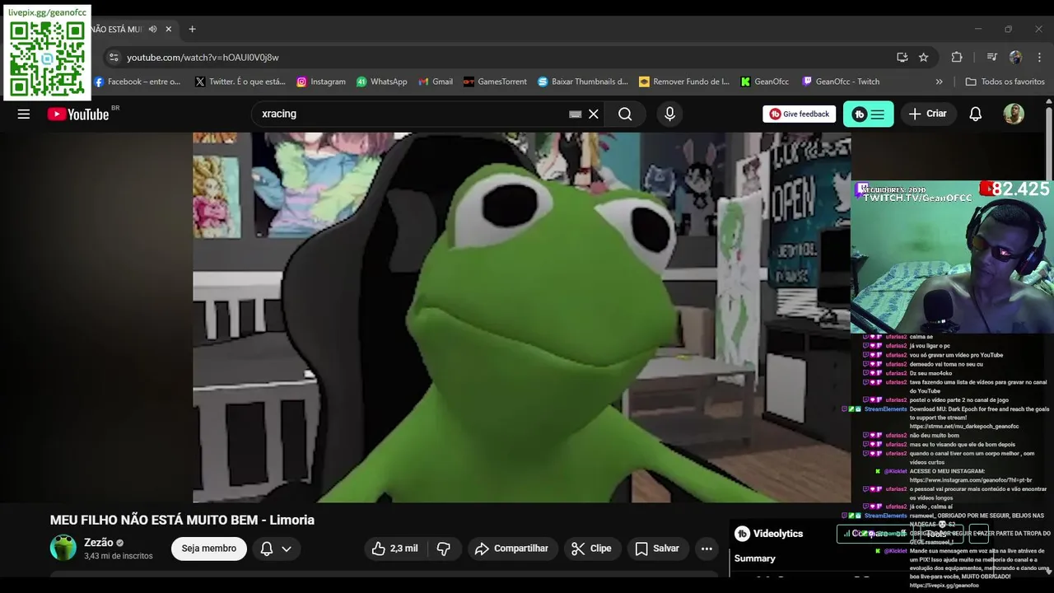The width and height of the screenshot is (1054, 593).
Task: Open the Twitter bookmark
Action: pyautogui.click(x=240, y=82)
